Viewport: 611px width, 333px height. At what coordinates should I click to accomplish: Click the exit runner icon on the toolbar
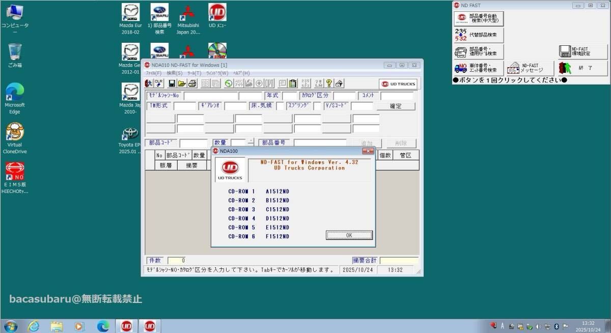pos(150,84)
